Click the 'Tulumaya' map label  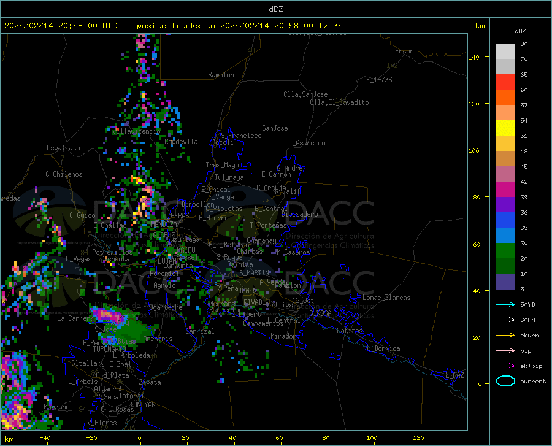(229, 177)
